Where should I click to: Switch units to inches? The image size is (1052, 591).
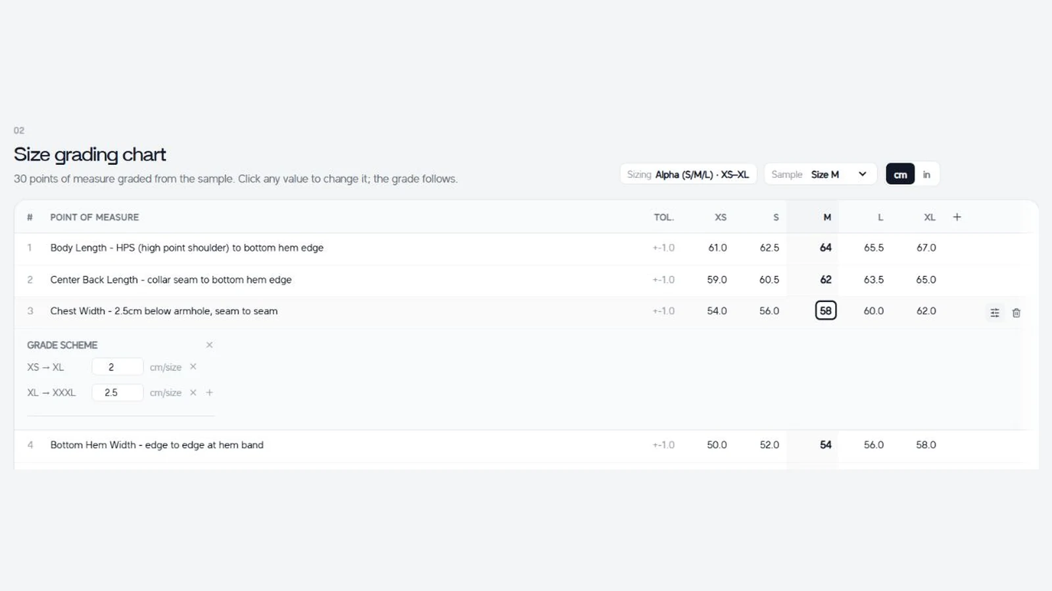tap(926, 174)
